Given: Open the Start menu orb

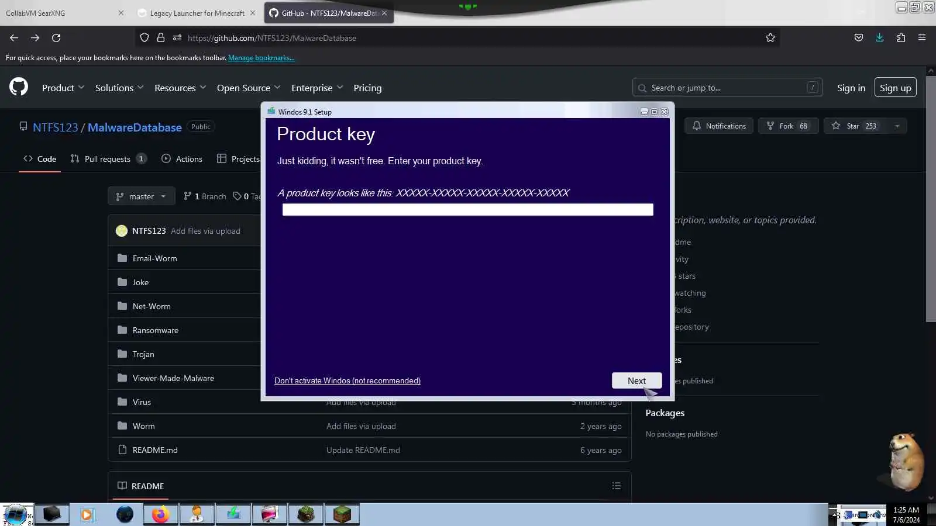Looking at the screenshot, I should [x=16, y=514].
